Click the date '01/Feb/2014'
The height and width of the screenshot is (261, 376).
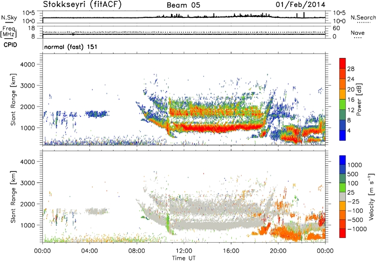301,5
